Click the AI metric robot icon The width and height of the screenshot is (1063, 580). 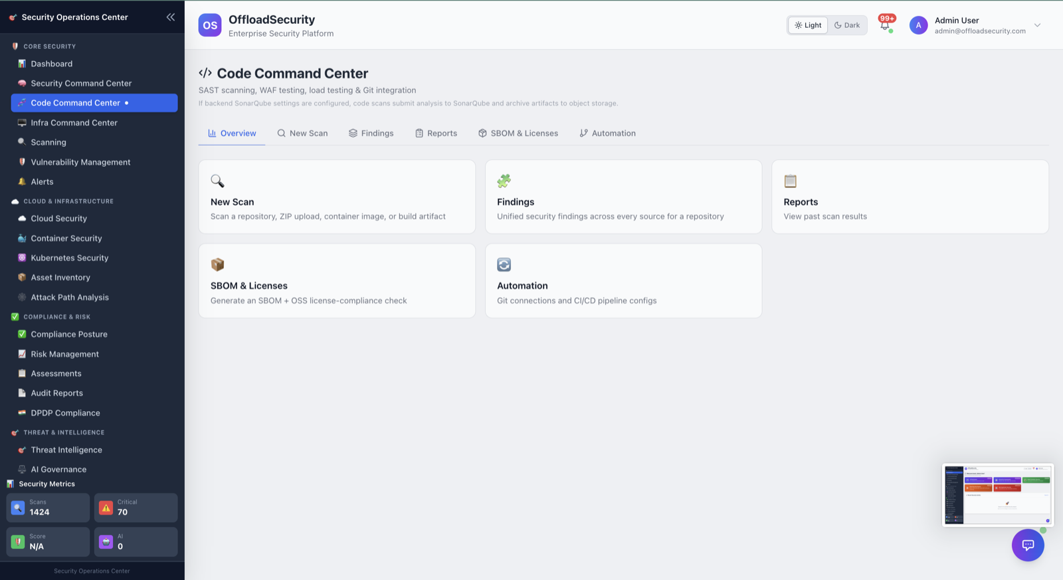coord(106,542)
